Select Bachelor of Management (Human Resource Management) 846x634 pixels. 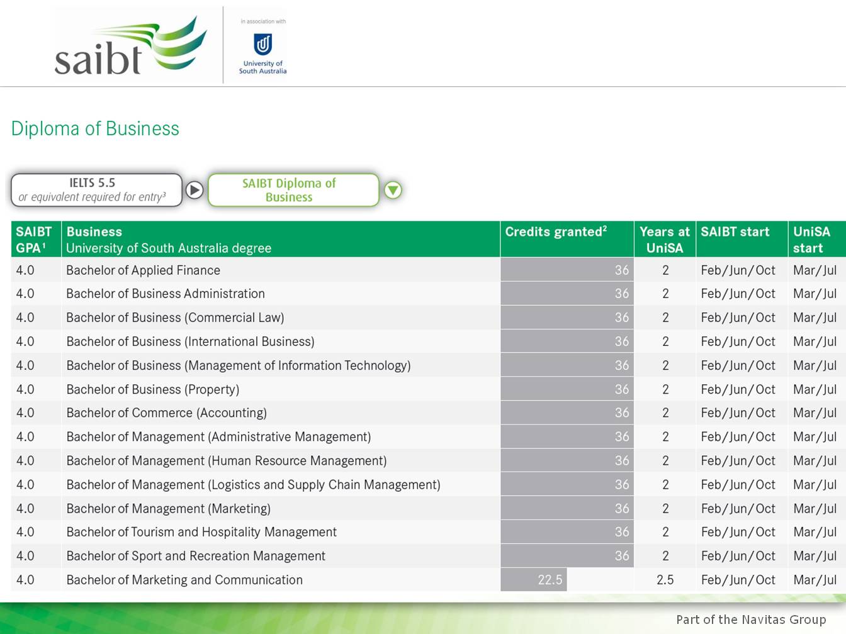[x=227, y=461]
